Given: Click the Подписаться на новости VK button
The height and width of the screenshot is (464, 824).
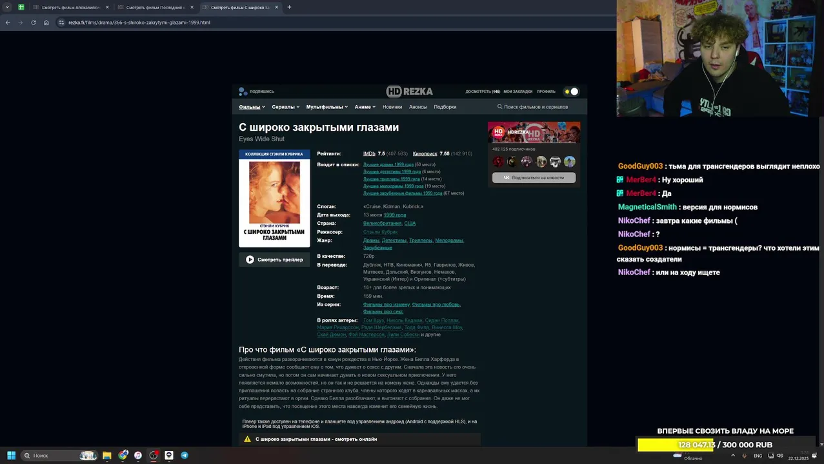Looking at the screenshot, I should [x=534, y=177].
